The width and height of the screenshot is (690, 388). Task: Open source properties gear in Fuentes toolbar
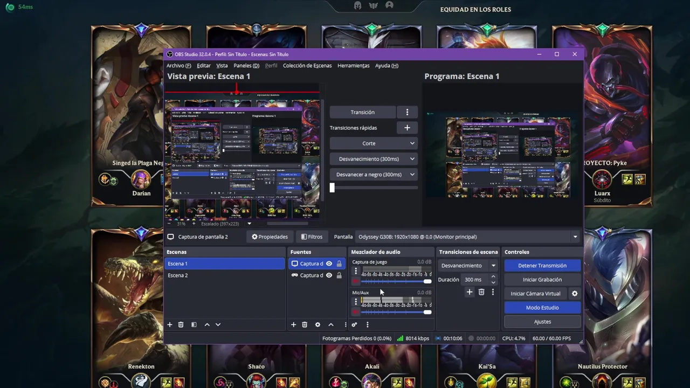click(318, 324)
